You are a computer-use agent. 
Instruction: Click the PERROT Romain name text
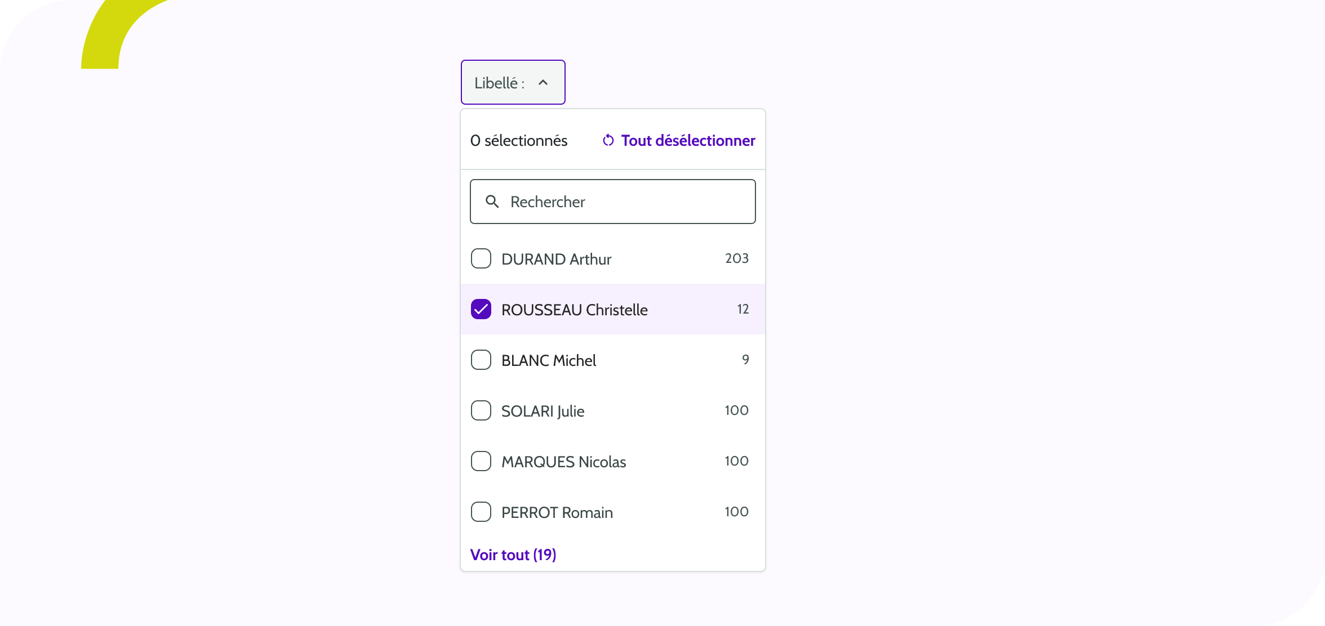557,512
